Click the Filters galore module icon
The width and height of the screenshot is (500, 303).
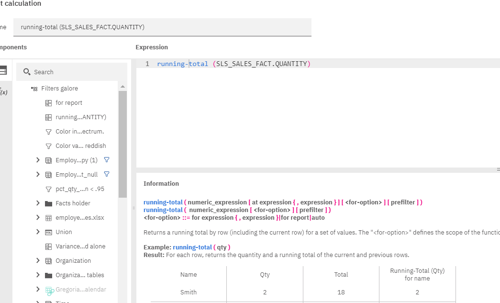tap(34, 89)
